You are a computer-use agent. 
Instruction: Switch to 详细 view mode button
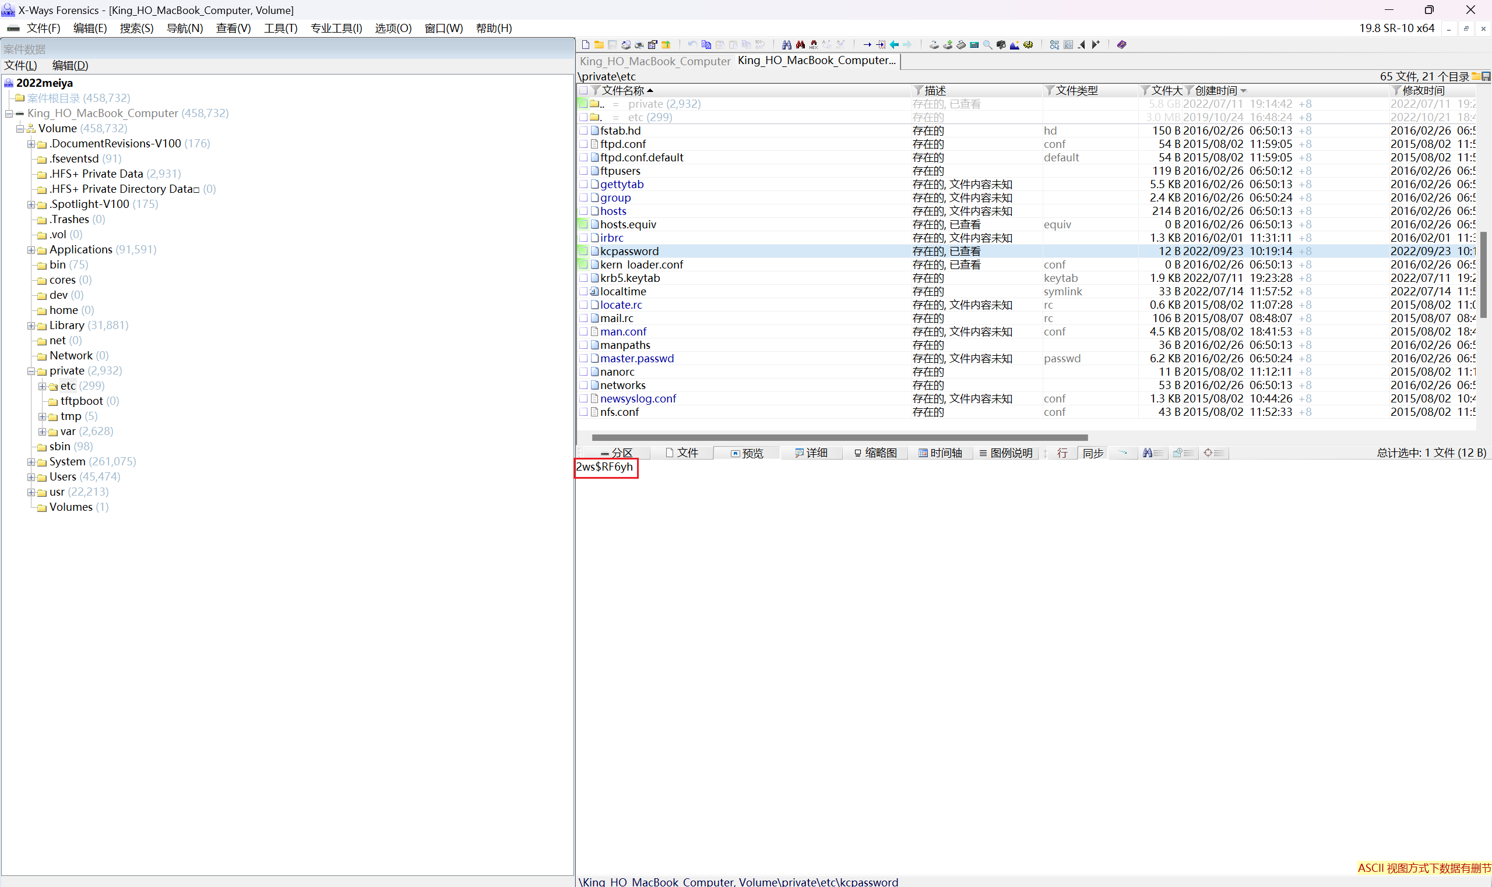(811, 453)
